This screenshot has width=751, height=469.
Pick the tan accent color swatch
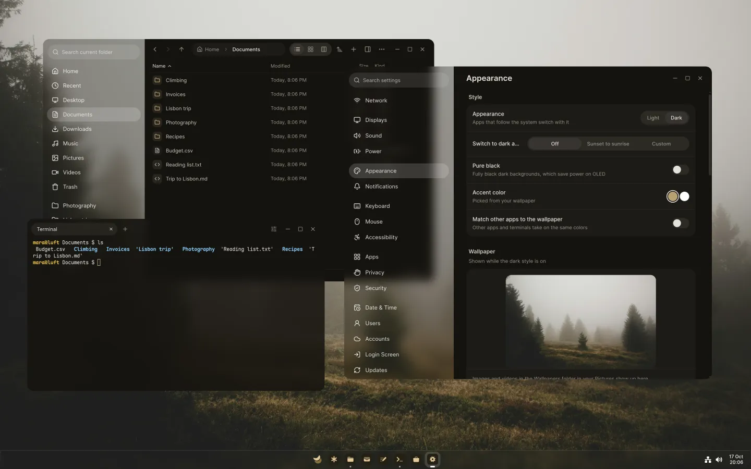click(x=673, y=196)
